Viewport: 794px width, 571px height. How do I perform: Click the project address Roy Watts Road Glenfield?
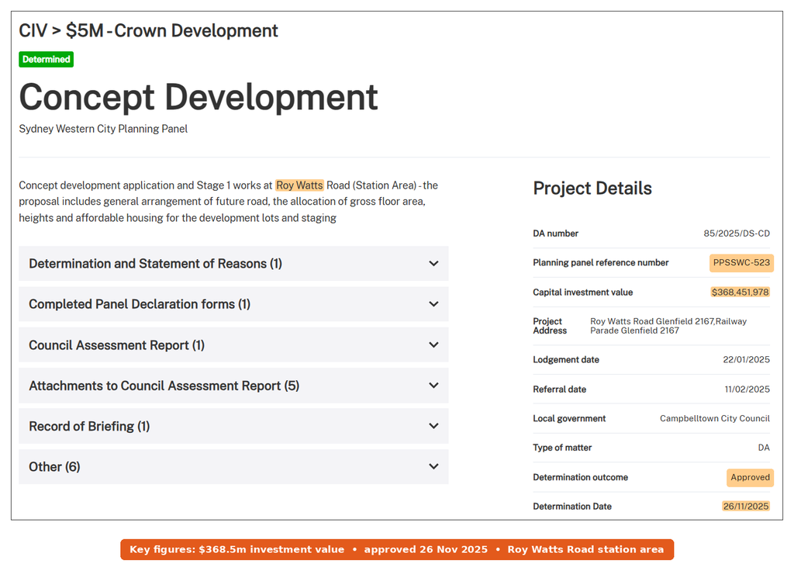(x=668, y=326)
